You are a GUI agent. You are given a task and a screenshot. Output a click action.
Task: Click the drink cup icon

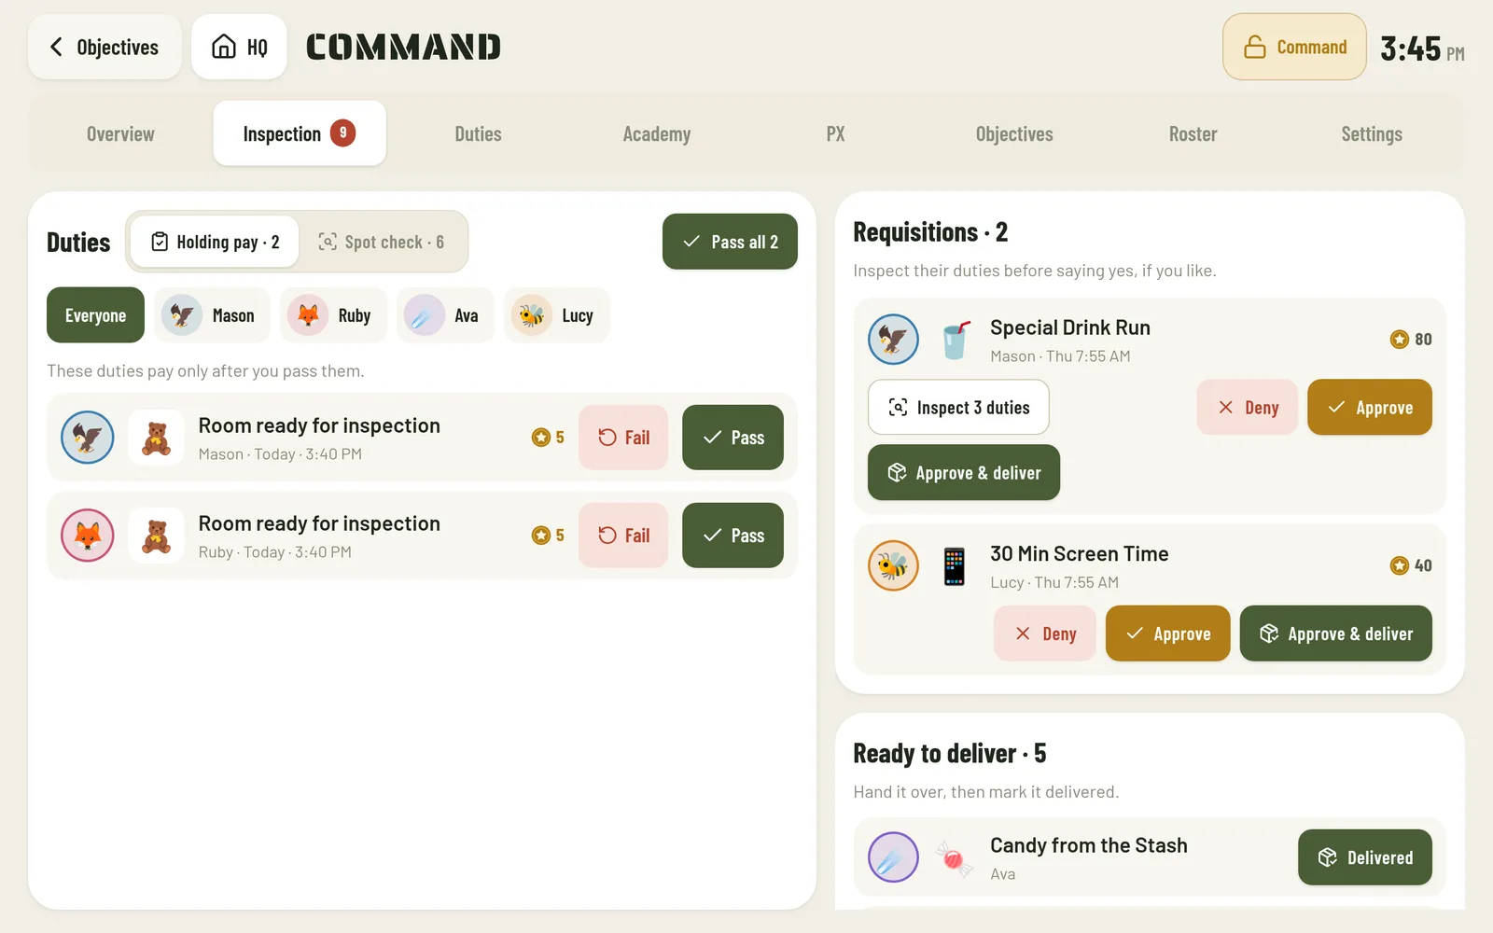tap(954, 340)
